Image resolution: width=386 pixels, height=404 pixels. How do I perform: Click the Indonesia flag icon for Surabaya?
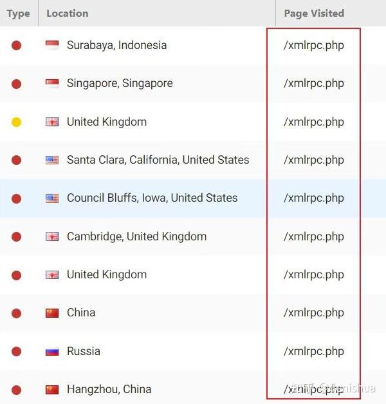click(52, 45)
